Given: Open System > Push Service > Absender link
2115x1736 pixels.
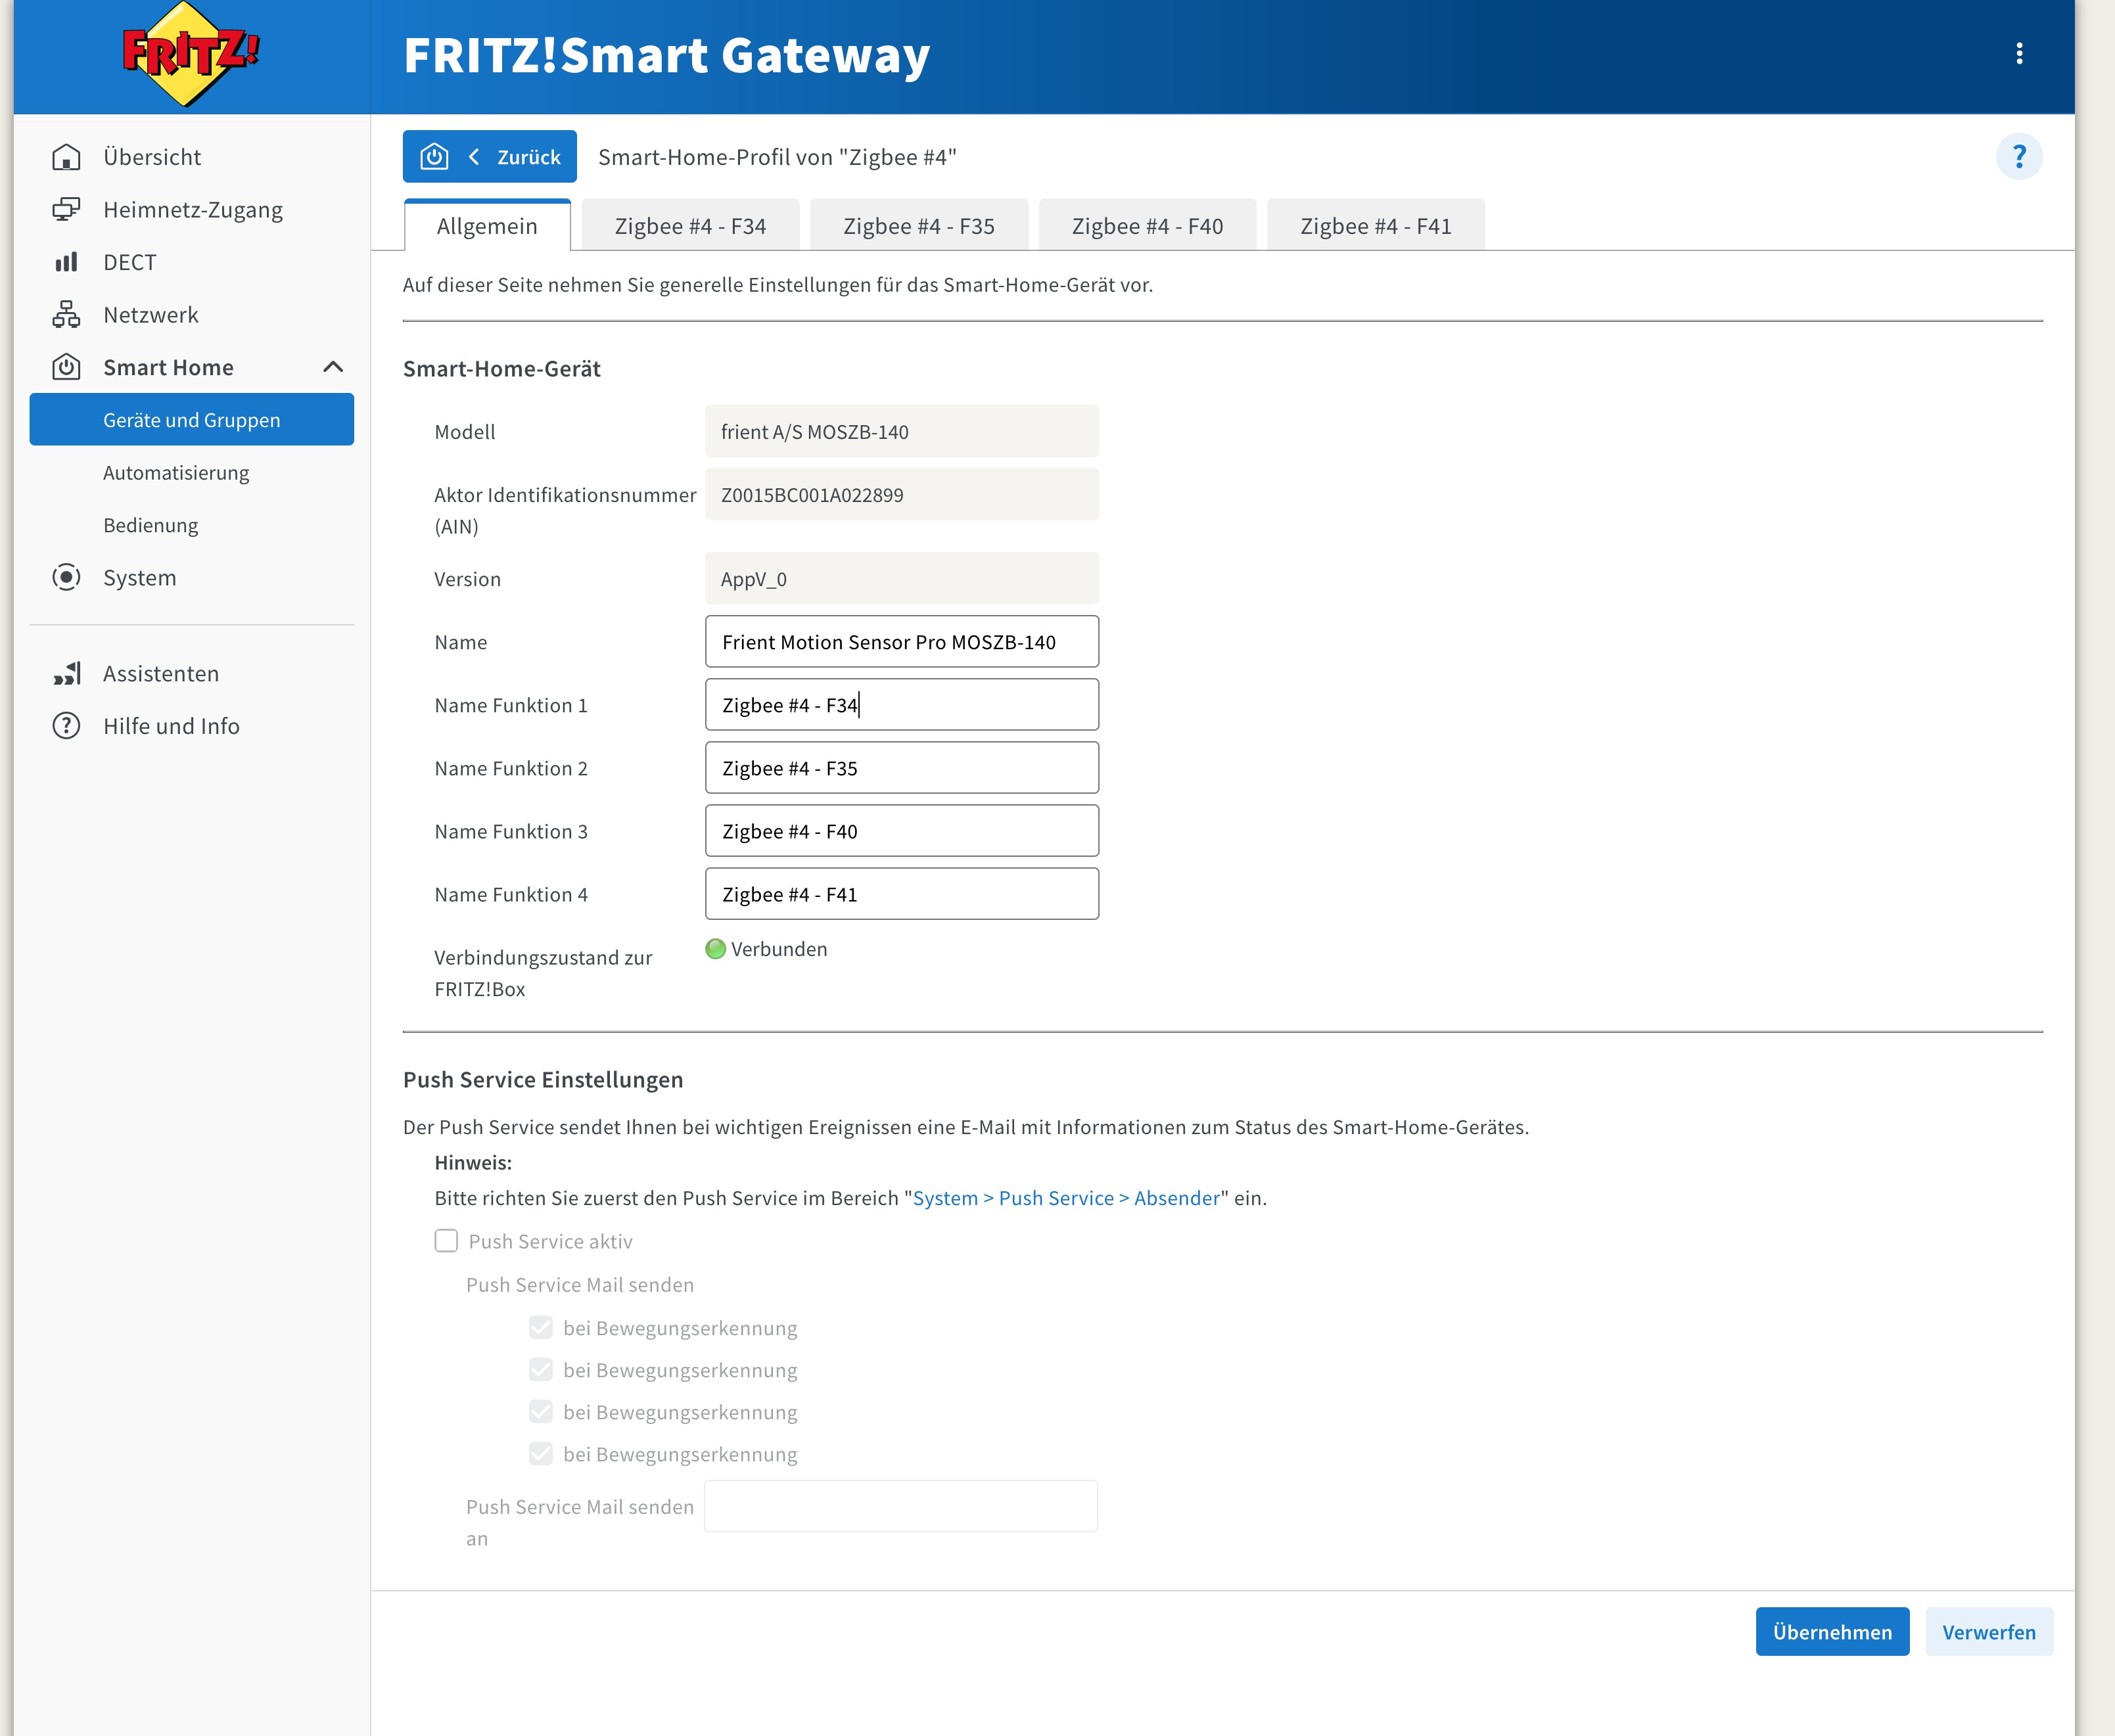Looking at the screenshot, I should click(1065, 1198).
